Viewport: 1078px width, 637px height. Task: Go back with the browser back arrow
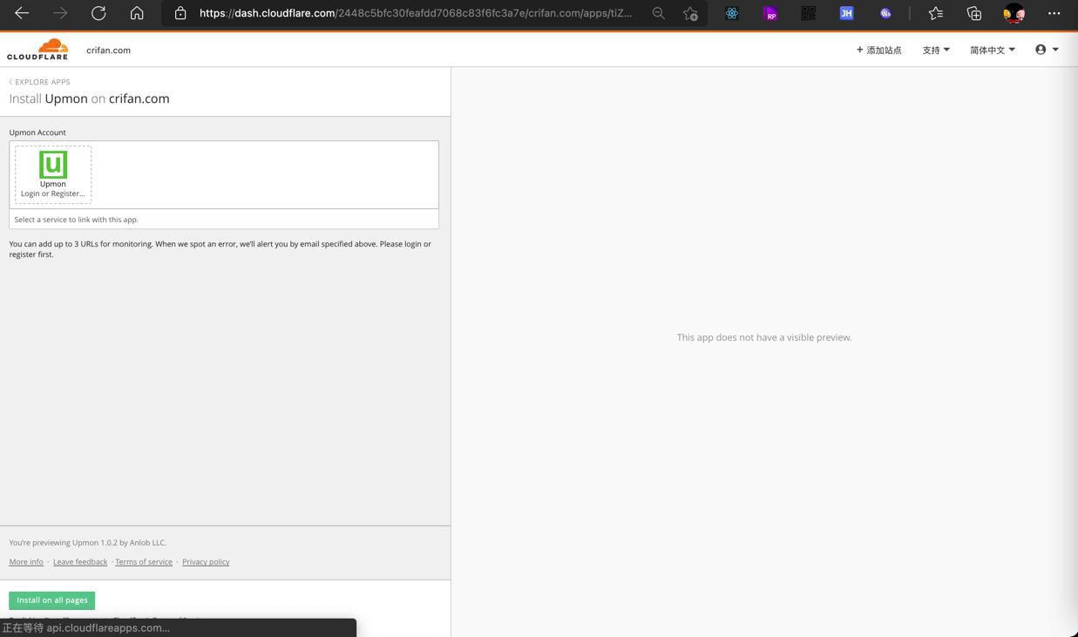pos(22,13)
